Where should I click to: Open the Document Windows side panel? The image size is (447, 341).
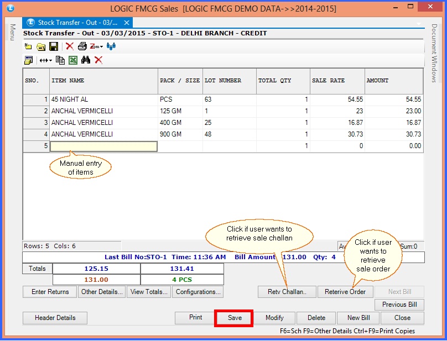coord(434,53)
